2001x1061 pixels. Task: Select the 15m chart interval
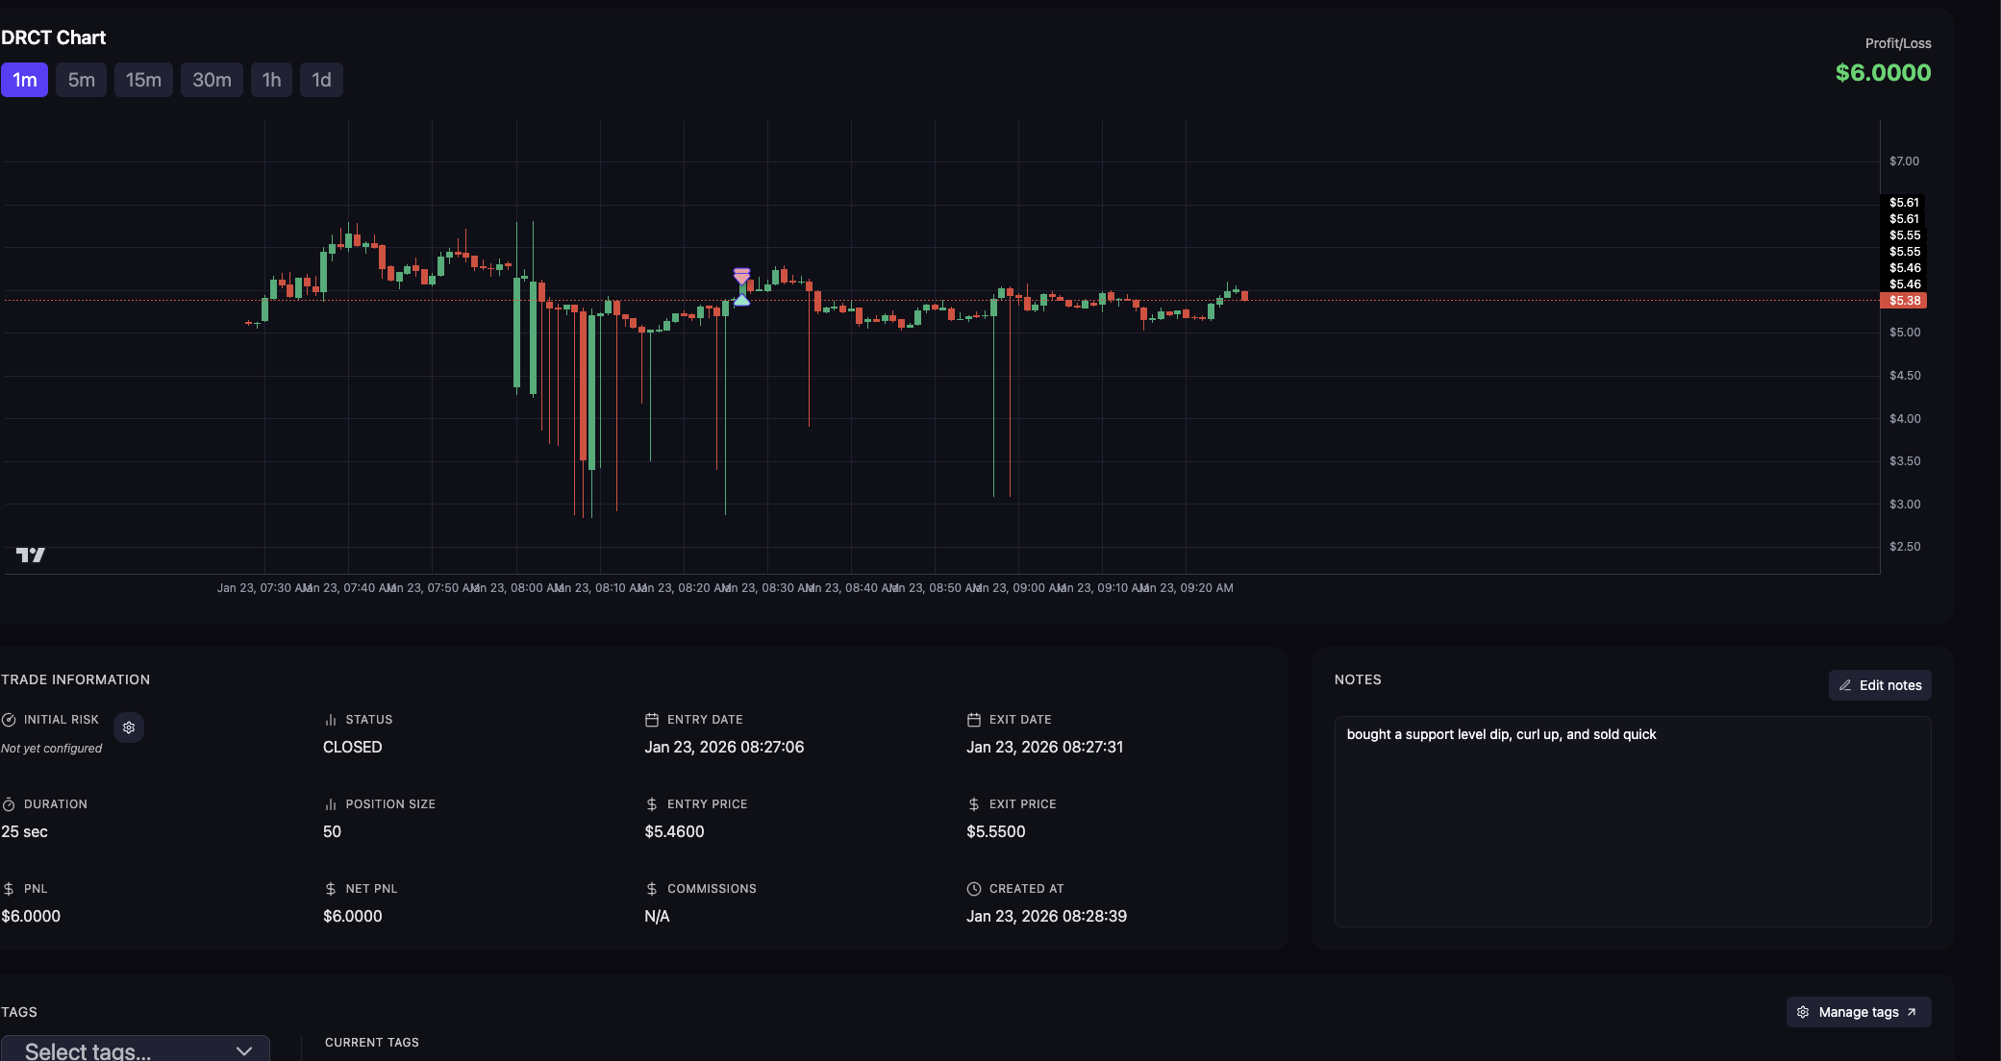(x=143, y=80)
